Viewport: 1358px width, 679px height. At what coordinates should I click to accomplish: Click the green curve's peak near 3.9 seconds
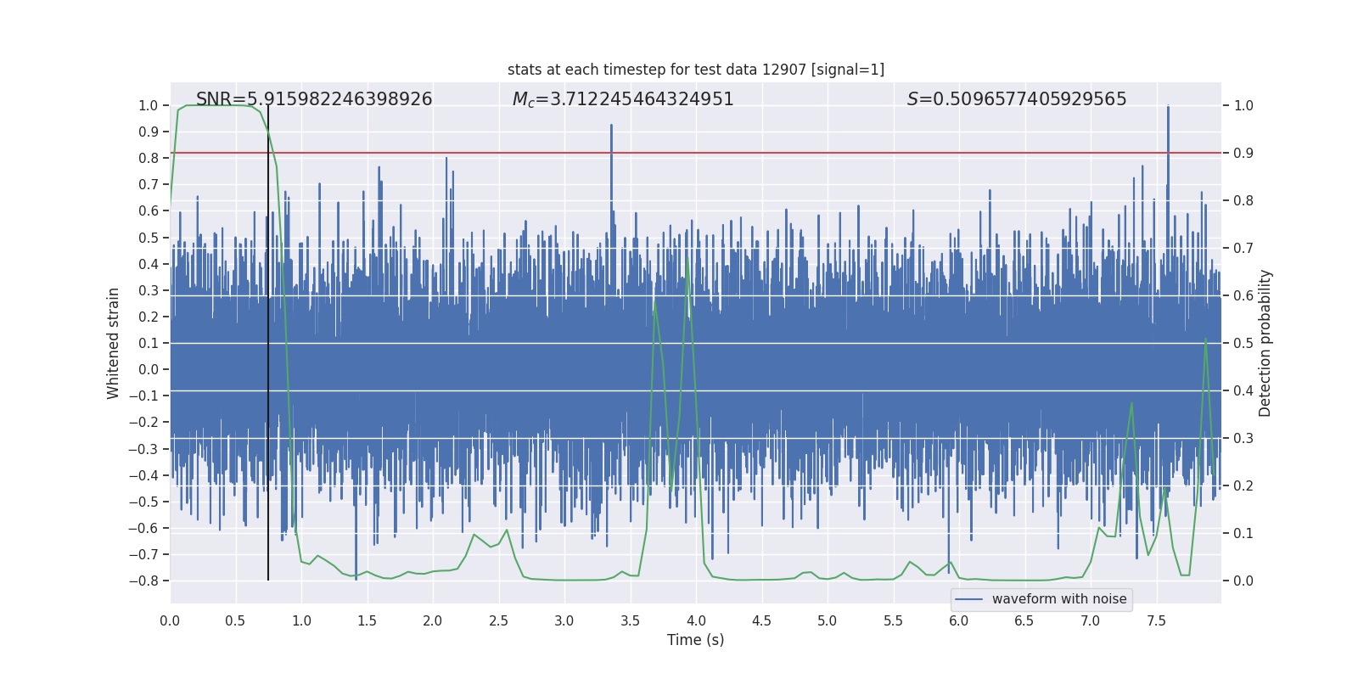tap(687, 261)
